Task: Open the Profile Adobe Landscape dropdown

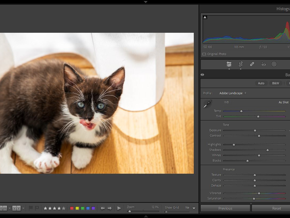Action: 233,93
